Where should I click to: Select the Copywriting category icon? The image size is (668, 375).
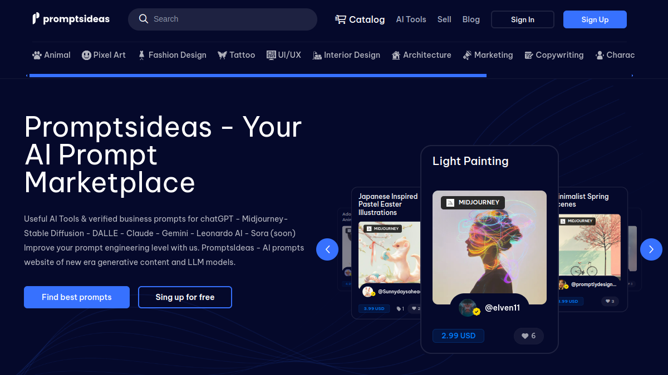point(529,55)
